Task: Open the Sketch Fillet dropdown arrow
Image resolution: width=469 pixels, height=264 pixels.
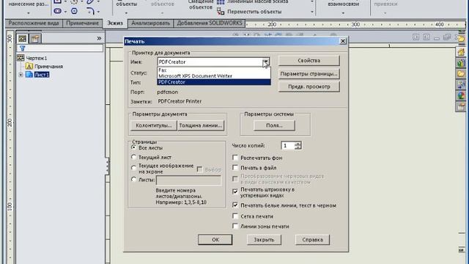Action: tap(98, 12)
